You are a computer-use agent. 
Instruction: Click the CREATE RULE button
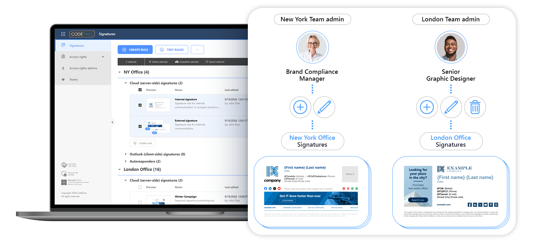coord(135,50)
